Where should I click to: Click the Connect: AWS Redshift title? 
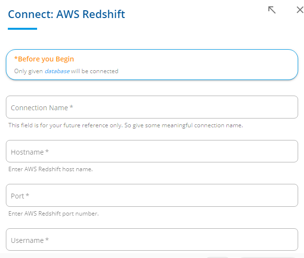pos(66,14)
